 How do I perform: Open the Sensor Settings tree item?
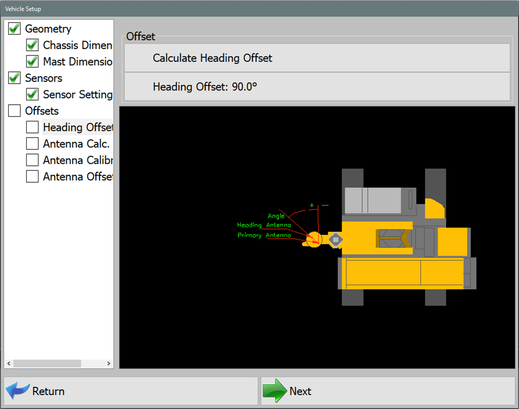tap(77, 94)
